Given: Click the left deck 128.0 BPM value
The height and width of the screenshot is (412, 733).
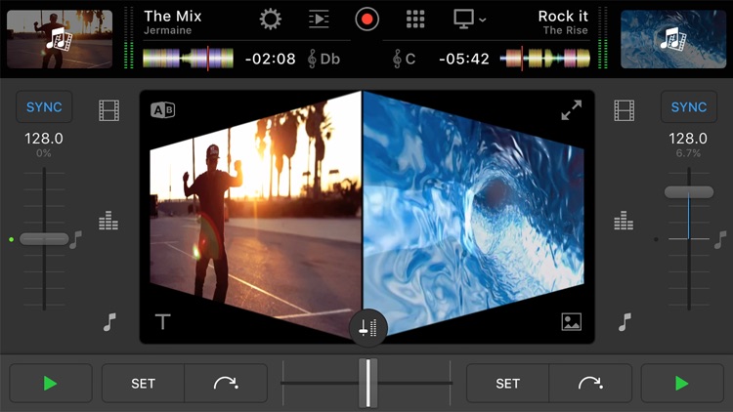Looking at the screenshot, I should click(44, 139).
